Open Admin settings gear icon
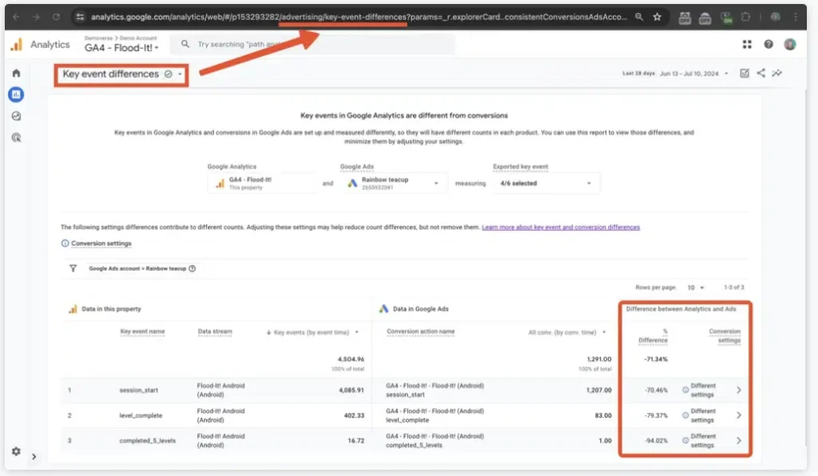The image size is (818, 476). coord(16,451)
